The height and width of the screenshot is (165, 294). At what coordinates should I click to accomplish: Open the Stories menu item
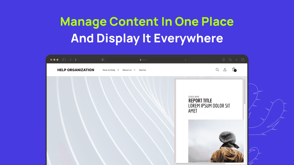[x=142, y=70]
